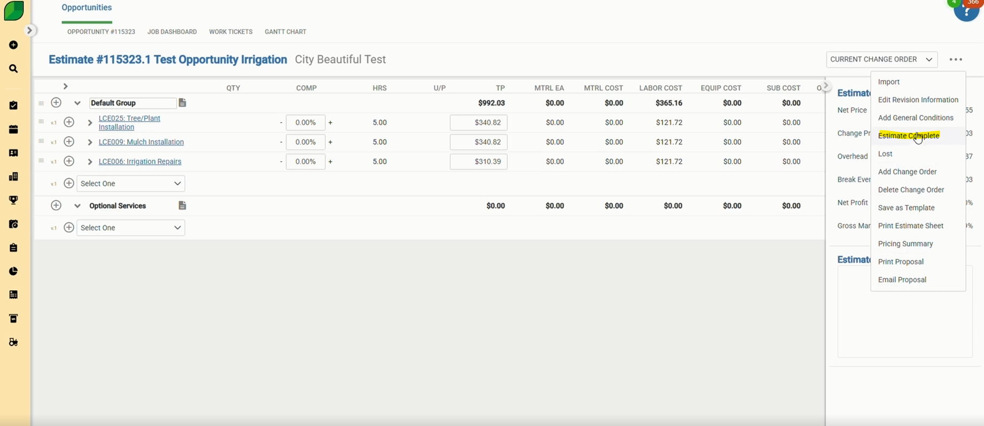Image resolution: width=984 pixels, height=426 pixels.
Task: Open search magnifier in sidebar
Action: (x=13, y=69)
